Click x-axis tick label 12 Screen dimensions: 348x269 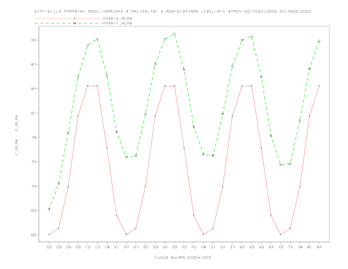click(88, 247)
